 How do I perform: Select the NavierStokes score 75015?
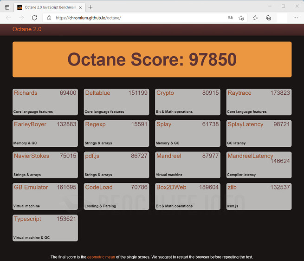(x=68, y=156)
